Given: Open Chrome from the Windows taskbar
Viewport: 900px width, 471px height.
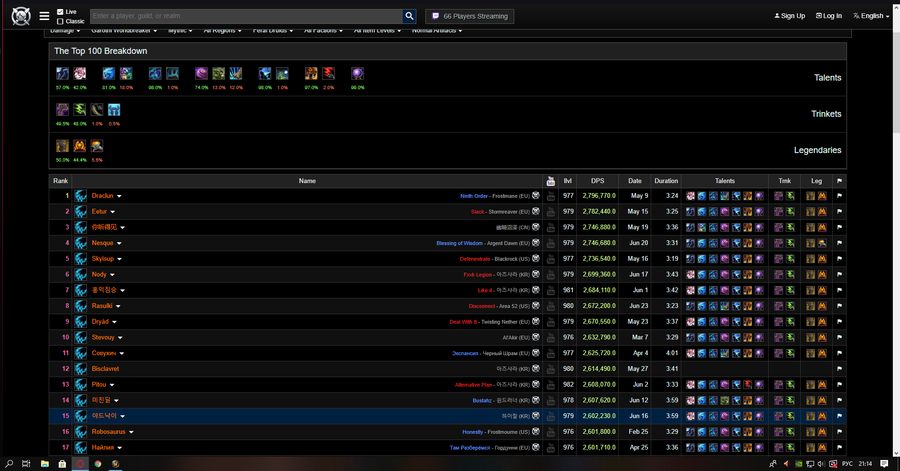Looking at the screenshot, I should point(98,463).
